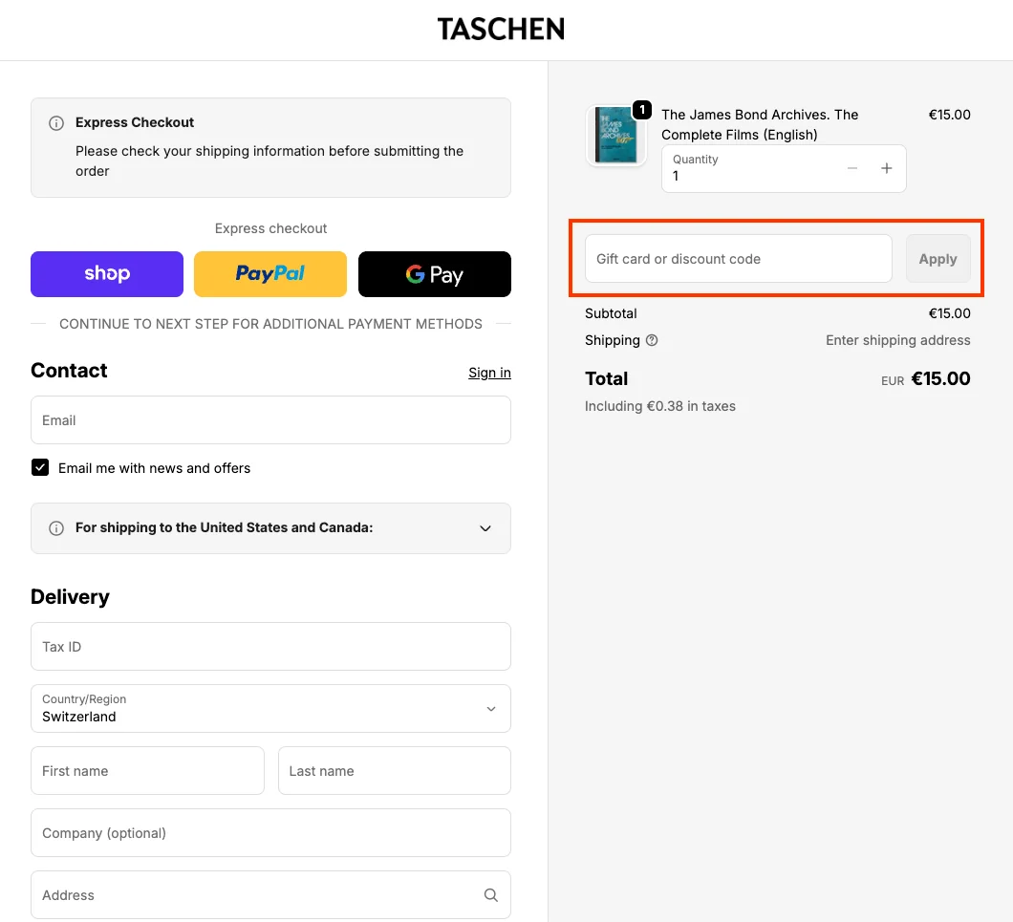Open the Country/Region dropdown
This screenshot has width=1013, height=922.
(490, 708)
